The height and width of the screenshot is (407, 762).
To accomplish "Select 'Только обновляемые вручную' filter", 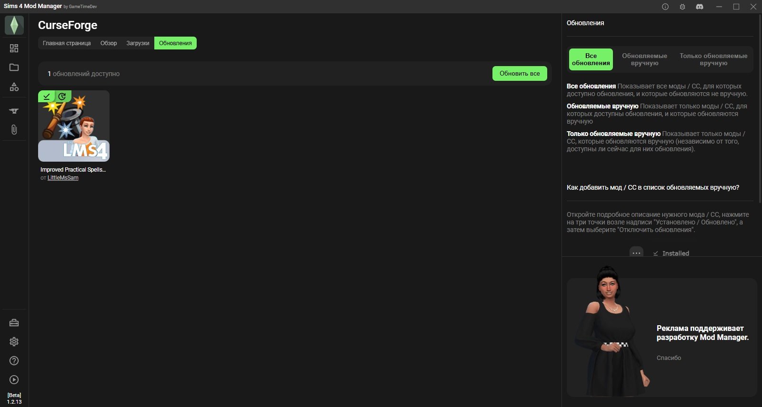I will (x=713, y=59).
